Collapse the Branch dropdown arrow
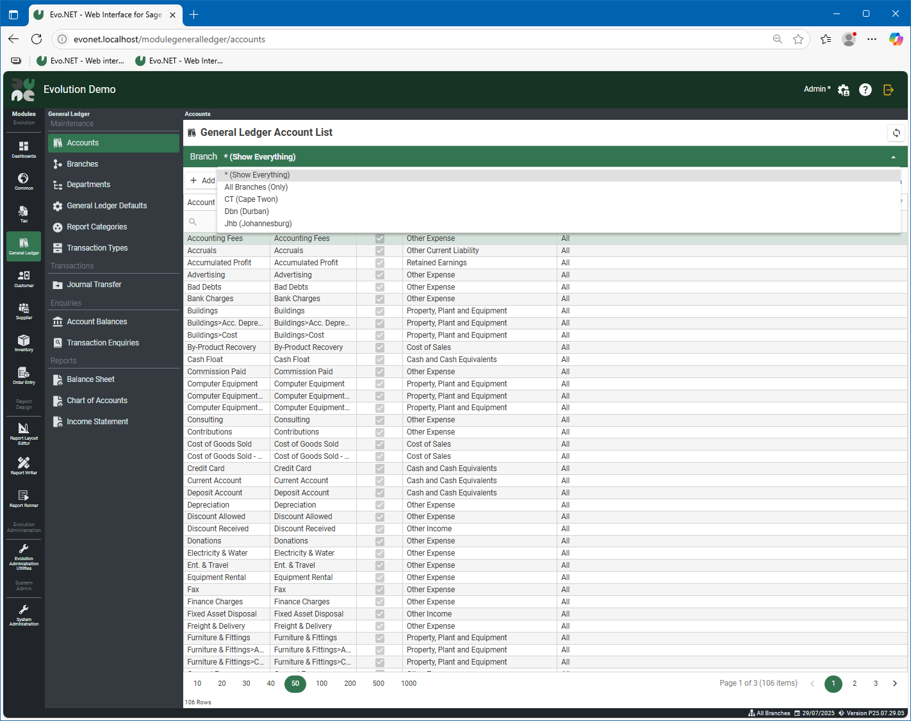The height and width of the screenshot is (721, 911). point(893,157)
